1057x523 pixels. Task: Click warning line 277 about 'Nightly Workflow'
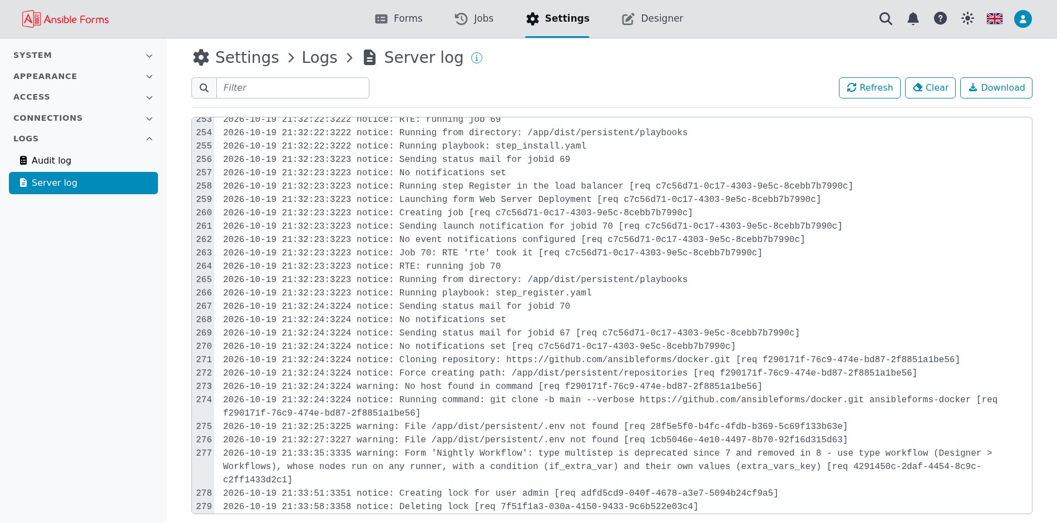click(x=607, y=466)
